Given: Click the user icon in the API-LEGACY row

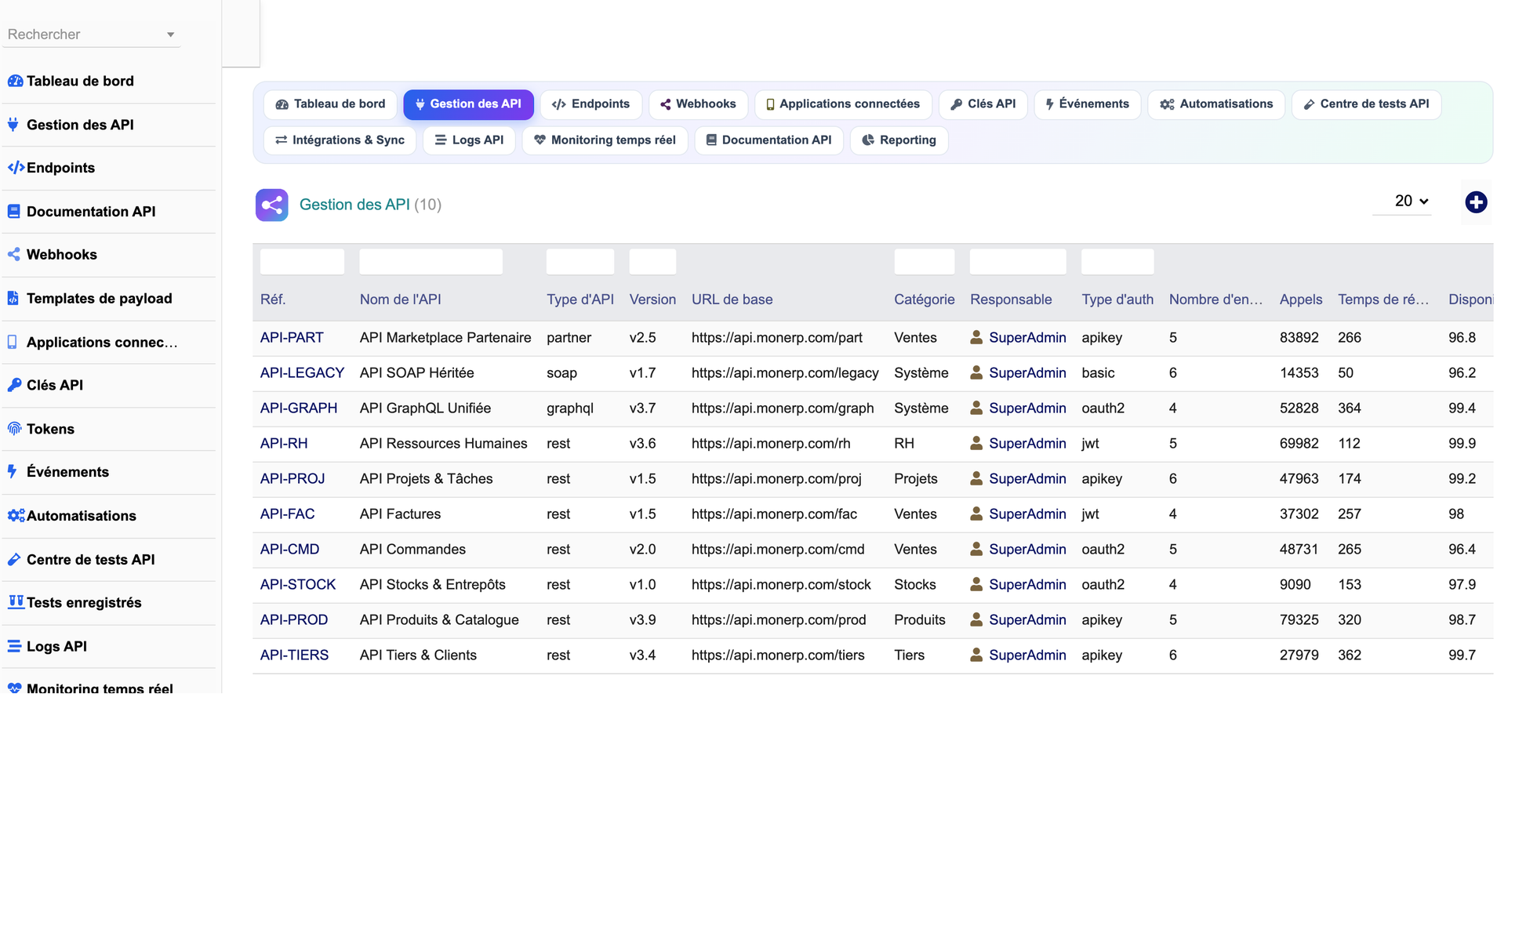Looking at the screenshot, I should tap(976, 372).
